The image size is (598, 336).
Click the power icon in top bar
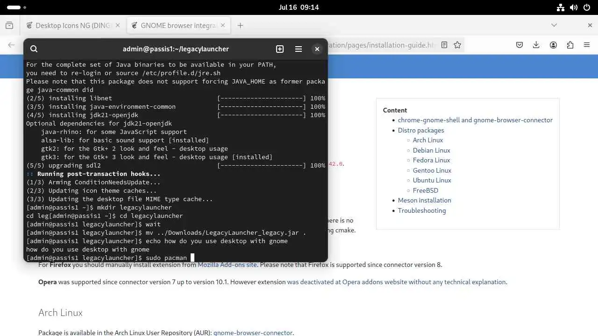pos(587,7)
